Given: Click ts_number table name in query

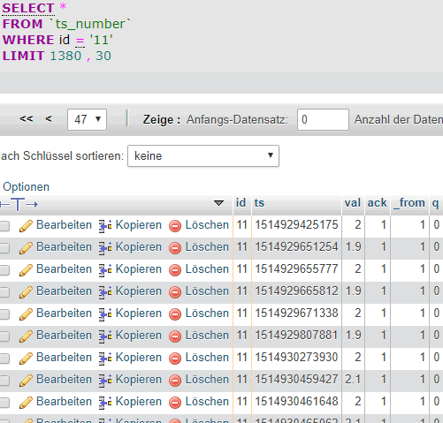Looking at the screenshot, I should [x=90, y=24].
